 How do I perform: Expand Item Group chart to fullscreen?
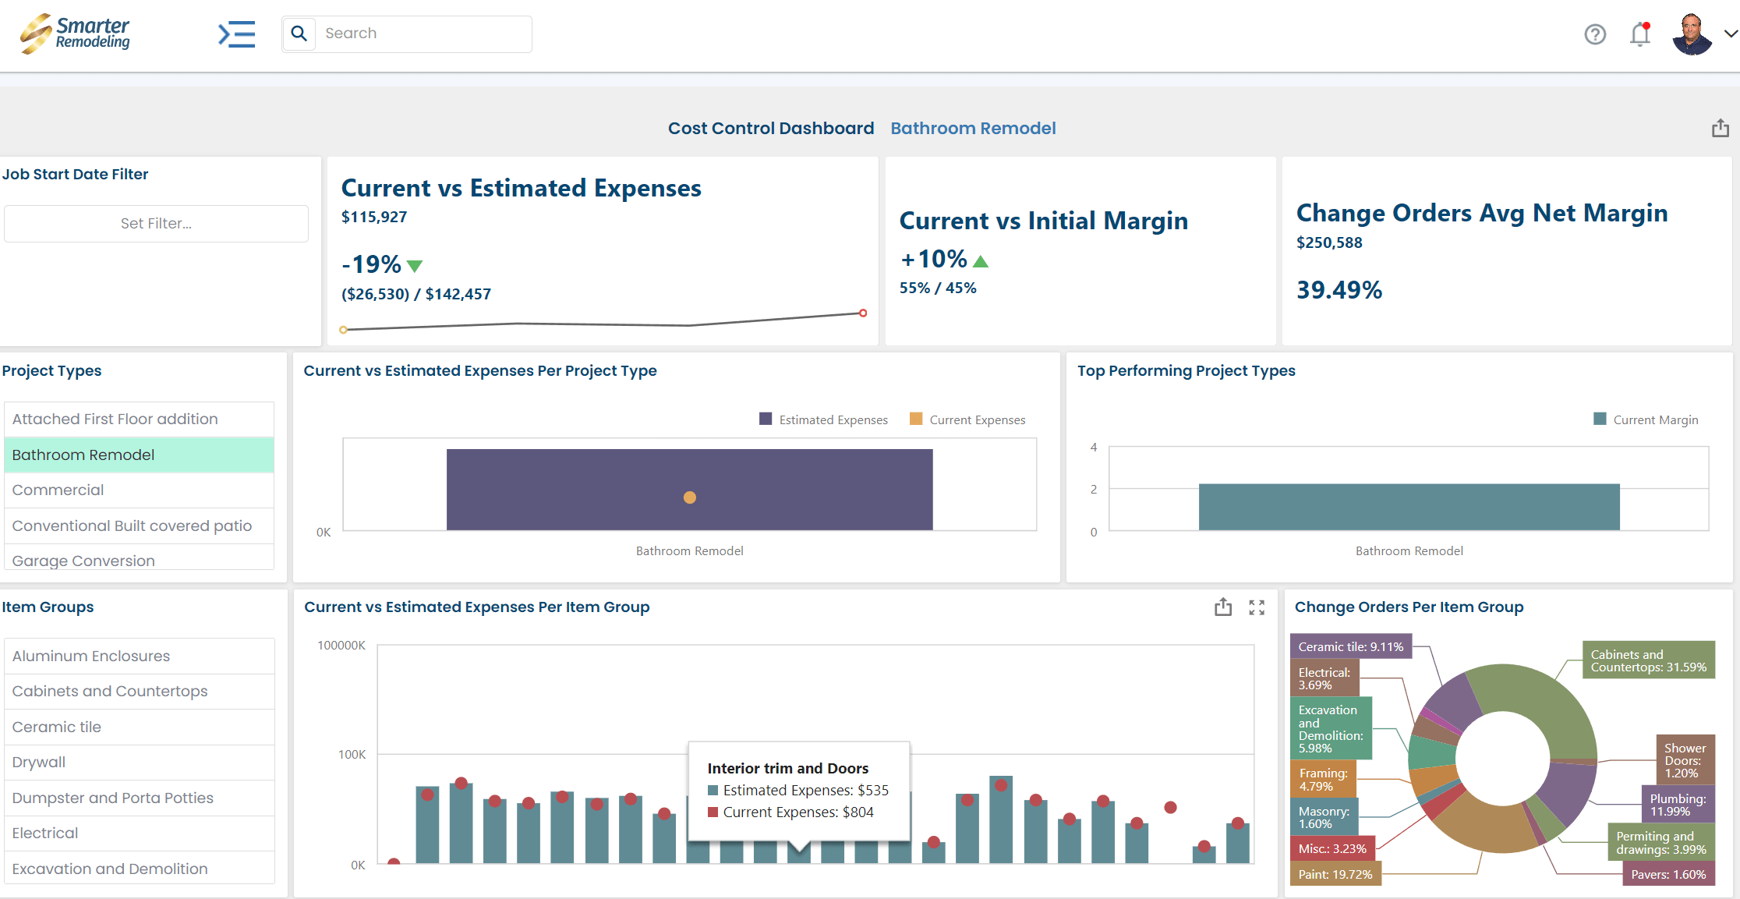(1257, 607)
